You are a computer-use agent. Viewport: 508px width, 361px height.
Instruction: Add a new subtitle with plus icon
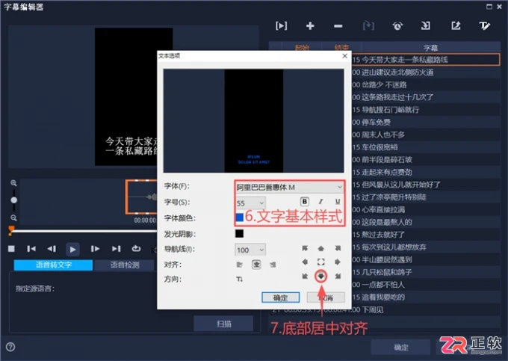pyautogui.click(x=310, y=25)
